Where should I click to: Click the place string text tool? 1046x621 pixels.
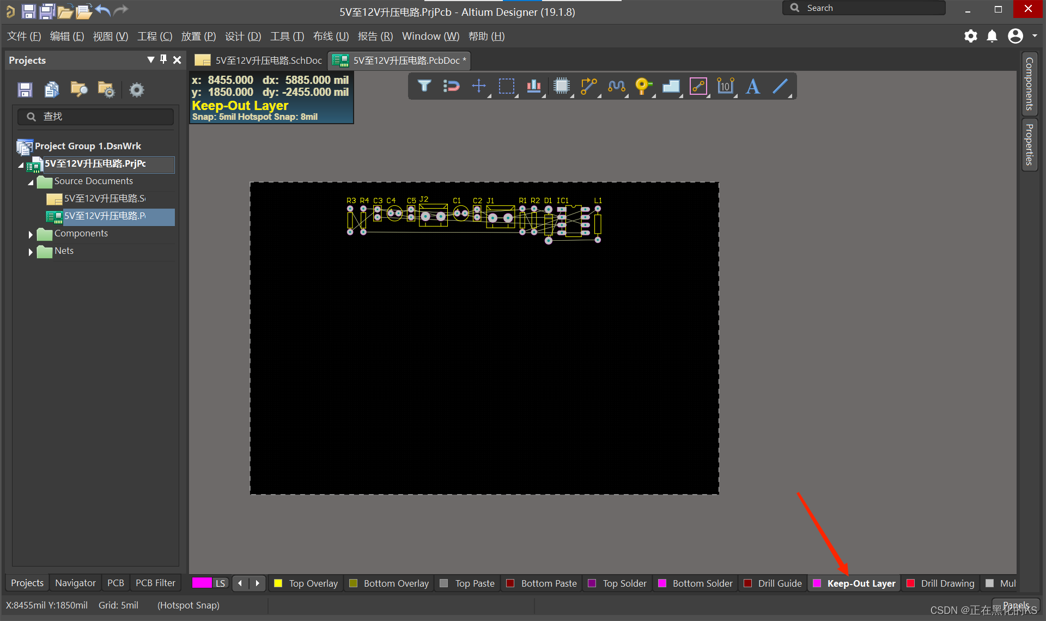click(x=753, y=86)
